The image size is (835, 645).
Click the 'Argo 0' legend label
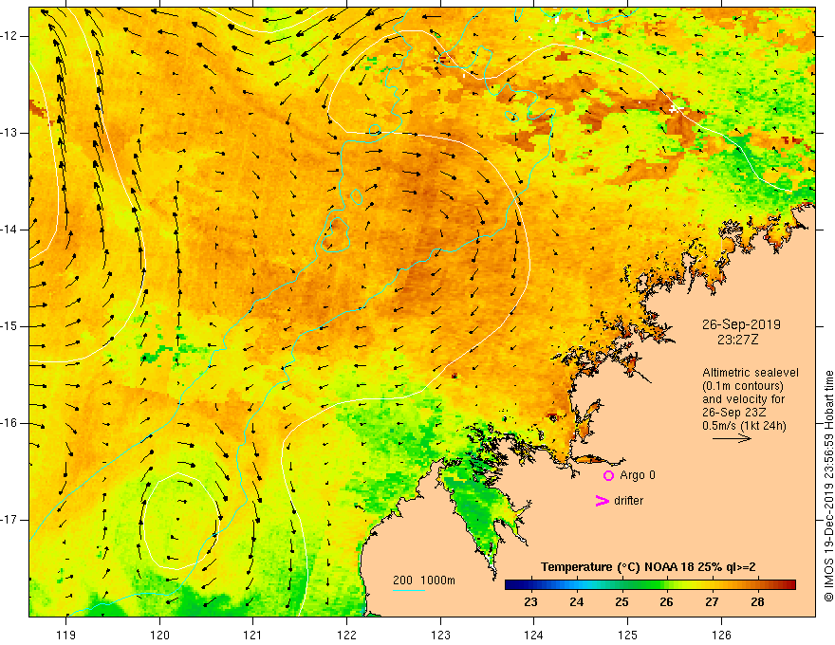638,475
